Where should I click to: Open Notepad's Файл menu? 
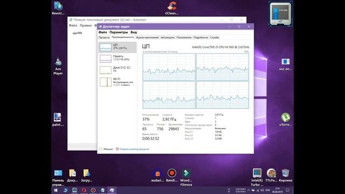pos(73,25)
